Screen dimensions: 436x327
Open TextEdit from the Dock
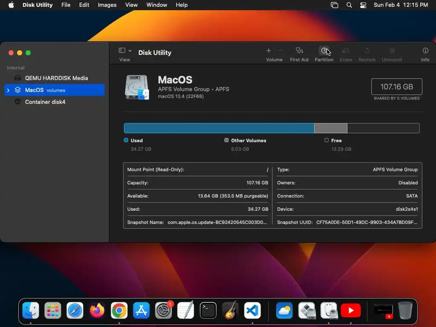point(186,310)
